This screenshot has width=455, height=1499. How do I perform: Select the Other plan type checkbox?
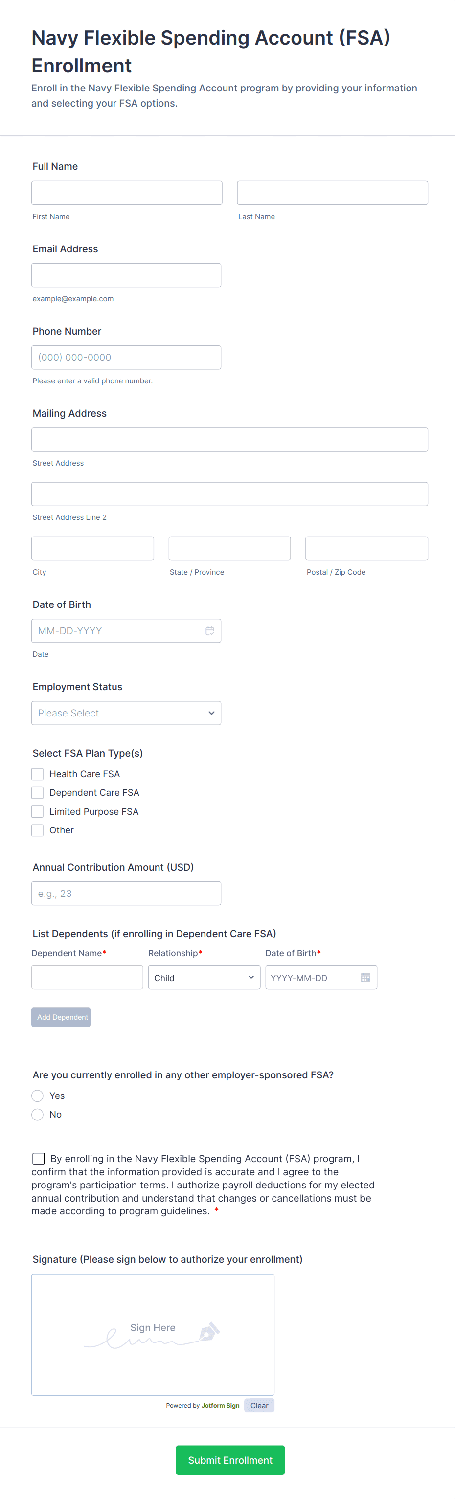[38, 830]
